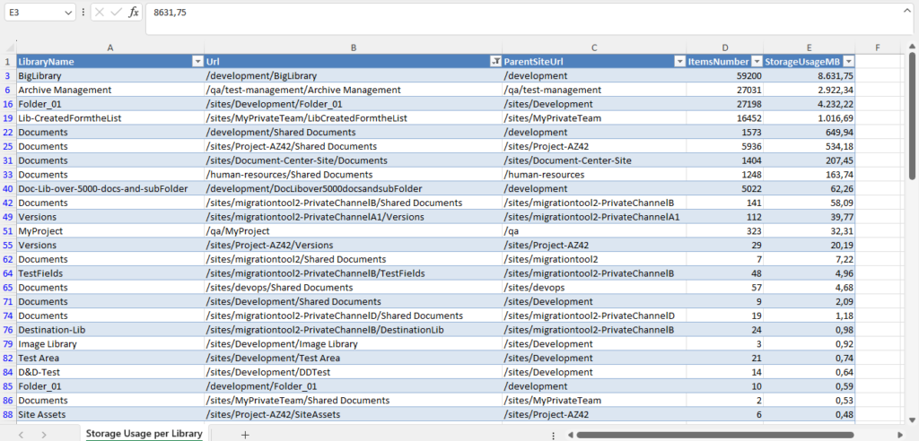
Task: Open the LibraryName filter dropdown
Action: coord(197,62)
